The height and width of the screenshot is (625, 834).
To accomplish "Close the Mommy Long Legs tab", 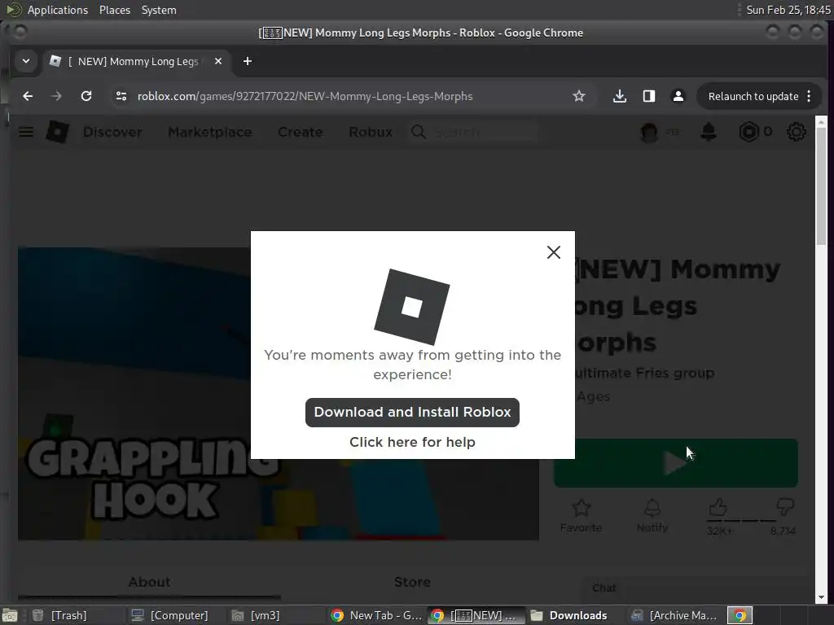I will click(x=218, y=61).
